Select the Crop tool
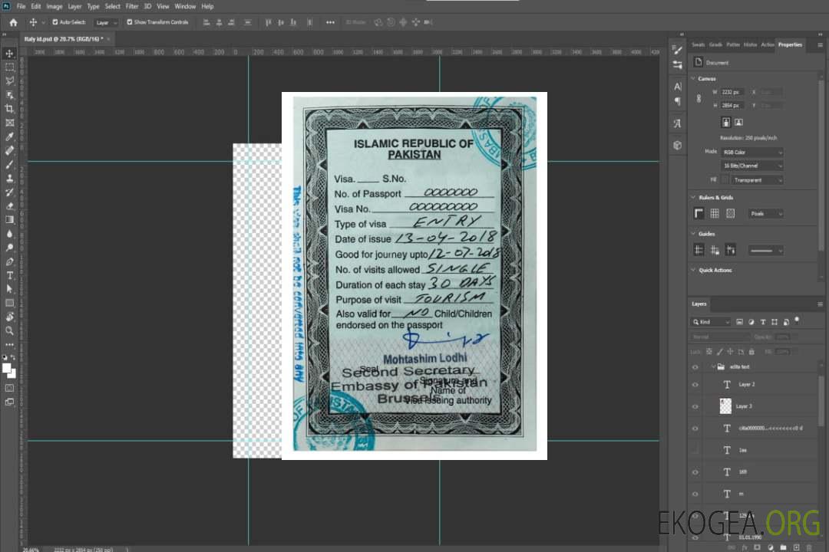 (10, 109)
